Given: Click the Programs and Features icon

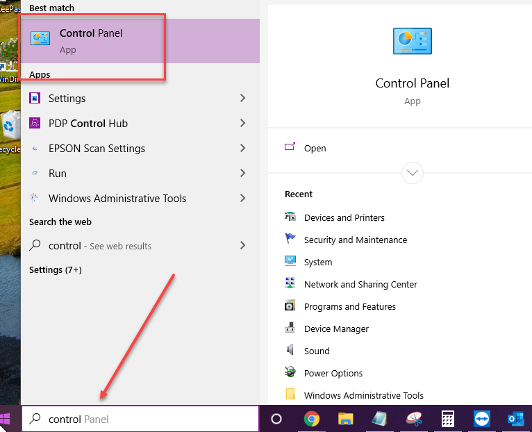Looking at the screenshot, I should (x=290, y=305).
